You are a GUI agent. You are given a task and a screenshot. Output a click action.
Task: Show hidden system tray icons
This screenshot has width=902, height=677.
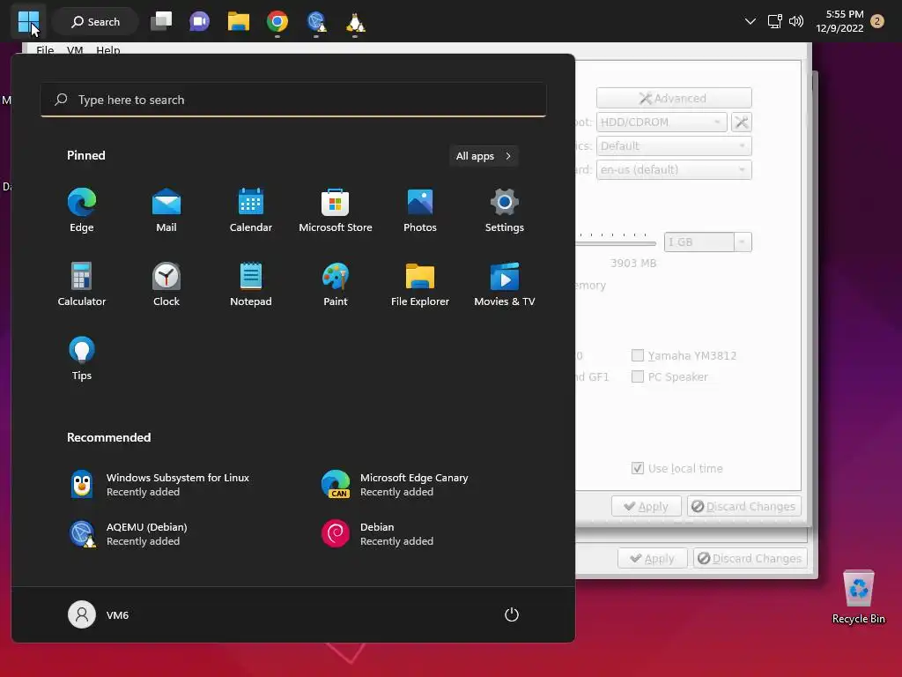(x=750, y=21)
